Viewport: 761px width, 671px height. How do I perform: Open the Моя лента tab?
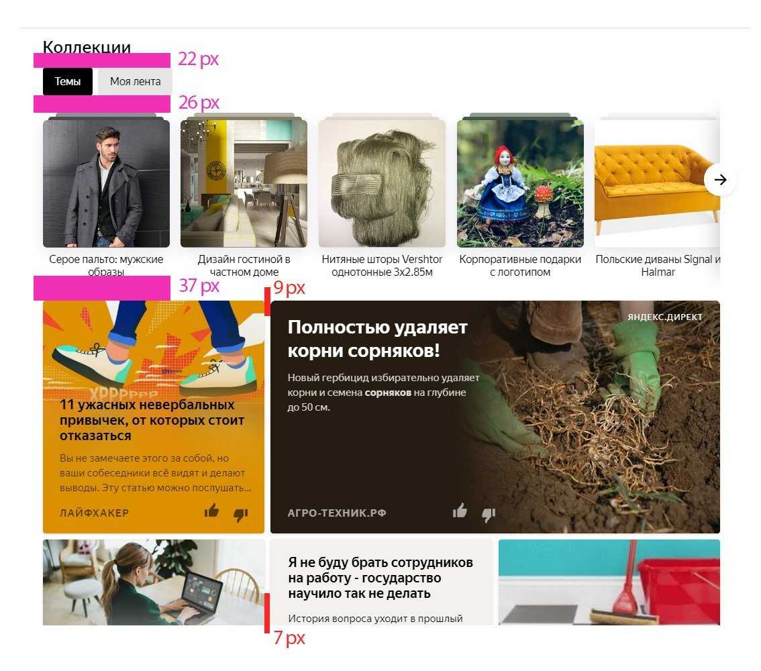point(136,81)
